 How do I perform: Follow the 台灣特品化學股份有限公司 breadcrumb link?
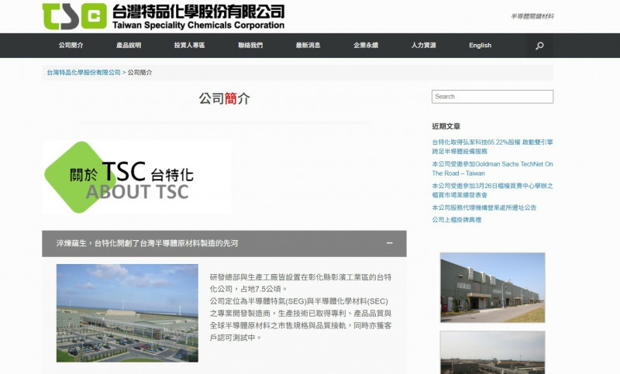tap(84, 73)
